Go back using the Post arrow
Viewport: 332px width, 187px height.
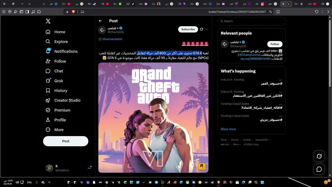[100, 21]
